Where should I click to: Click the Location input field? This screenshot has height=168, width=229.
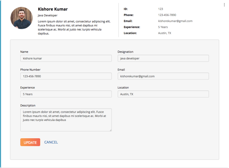[163, 94]
